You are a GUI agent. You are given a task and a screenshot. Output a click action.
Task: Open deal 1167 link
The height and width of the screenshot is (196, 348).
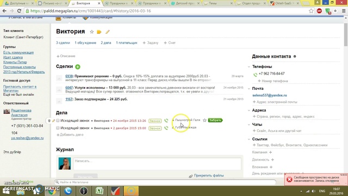(69, 99)
